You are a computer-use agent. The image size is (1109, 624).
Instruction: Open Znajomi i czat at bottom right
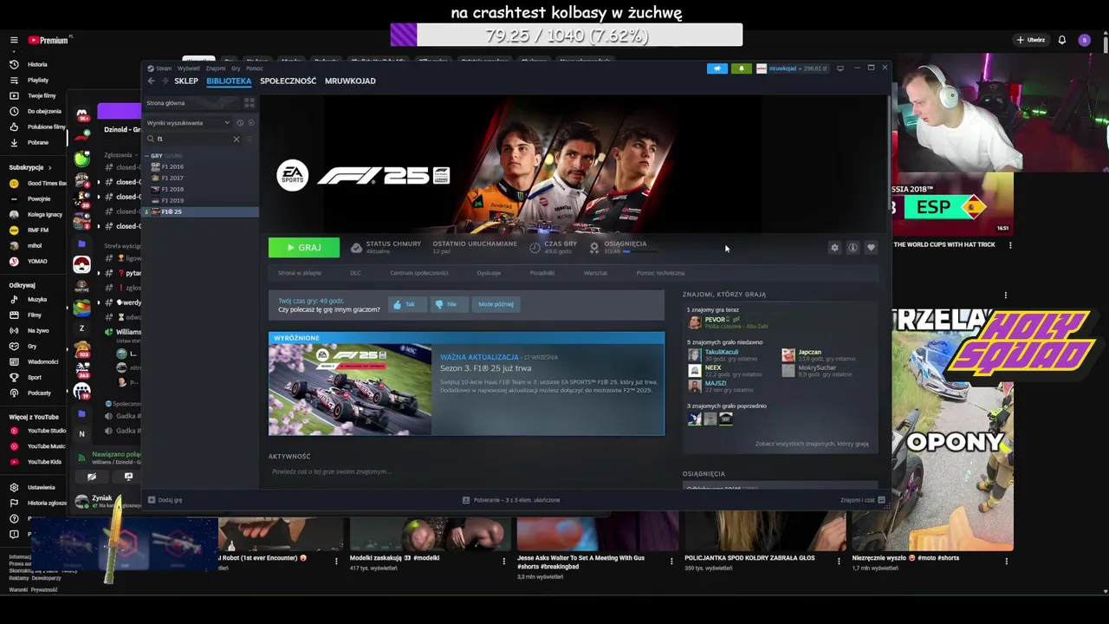coord(862,500)
